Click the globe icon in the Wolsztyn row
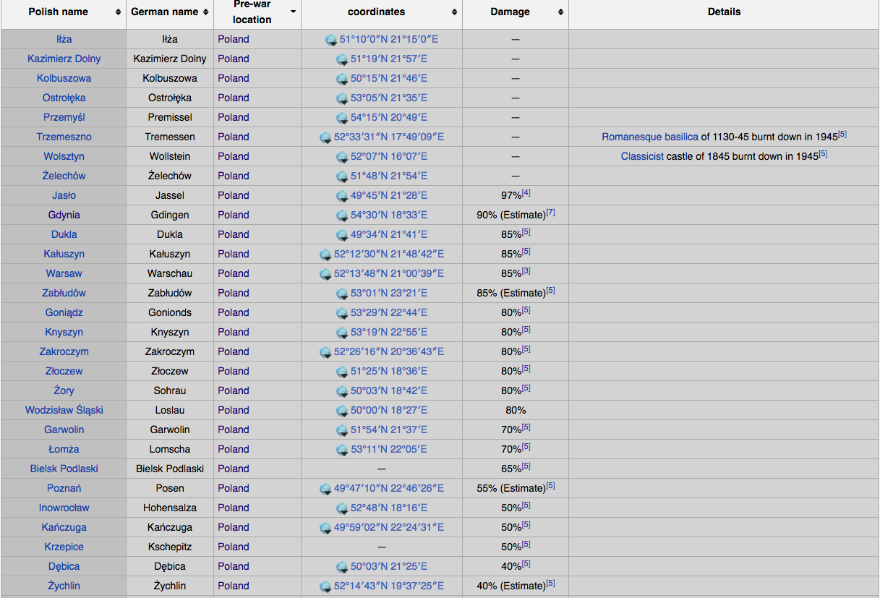880x598 pixels. click(x=342, y=157)
